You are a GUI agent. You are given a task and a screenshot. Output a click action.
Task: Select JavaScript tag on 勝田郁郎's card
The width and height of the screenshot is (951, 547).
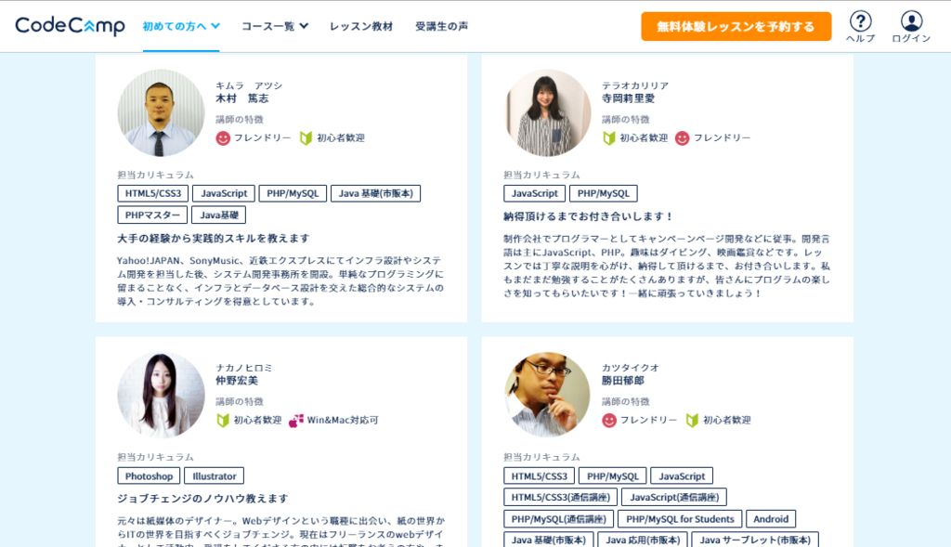pos(682,476)
